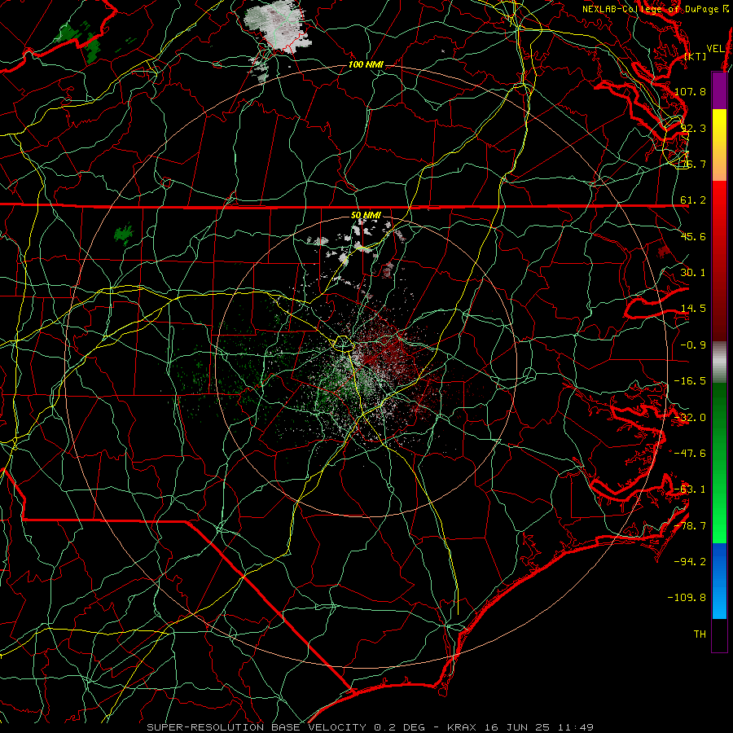Click the 92.3 velocity scale value

[x=693, y=128]
